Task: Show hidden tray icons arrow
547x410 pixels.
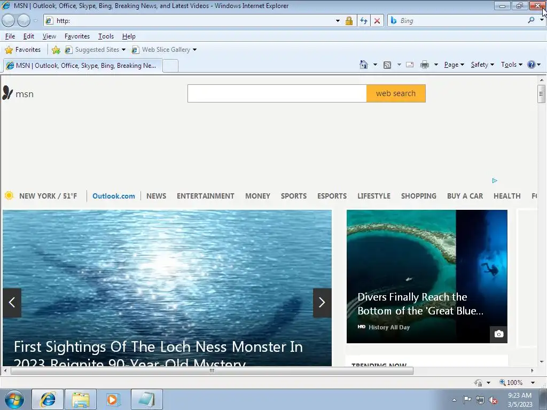Action: pos(454,400)
